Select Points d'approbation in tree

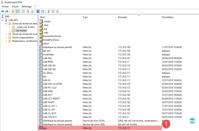[23, 38]
